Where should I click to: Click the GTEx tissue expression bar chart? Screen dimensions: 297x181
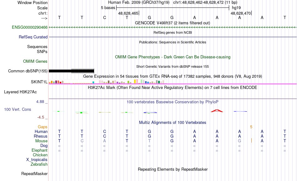coord(108,81)
